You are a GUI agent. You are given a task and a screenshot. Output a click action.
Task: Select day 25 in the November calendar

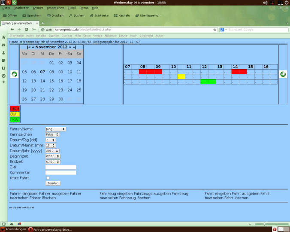[x=79, y=90]
